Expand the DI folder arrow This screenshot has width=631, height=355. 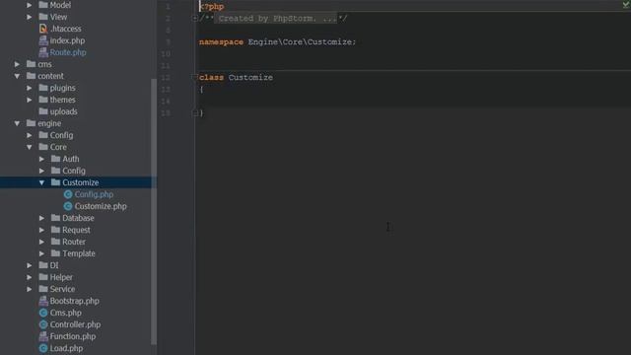click(30, 265)
